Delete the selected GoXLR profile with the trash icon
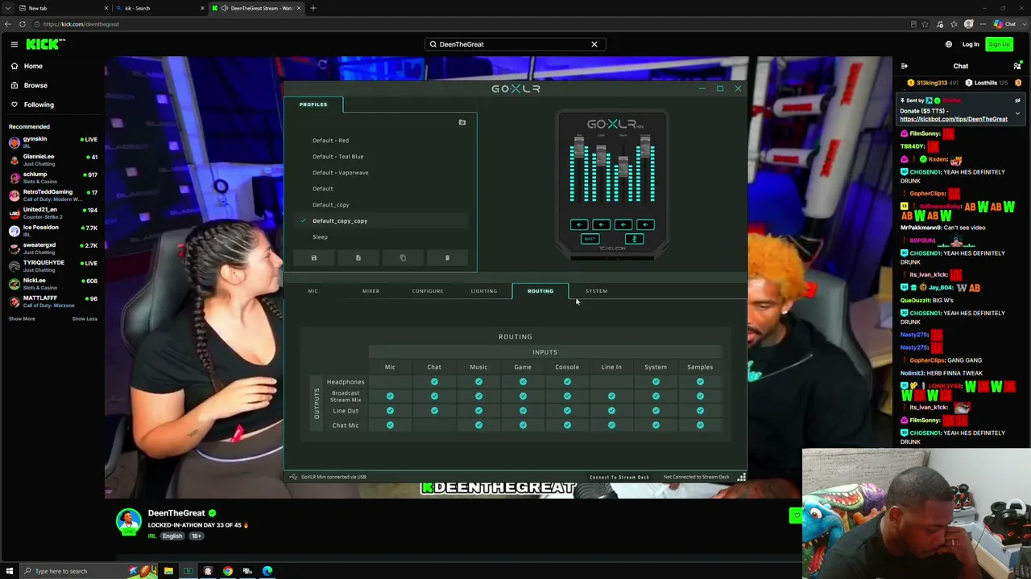Screen dimensions: 1031x579 pyautogui.click(x=447, y=258)
